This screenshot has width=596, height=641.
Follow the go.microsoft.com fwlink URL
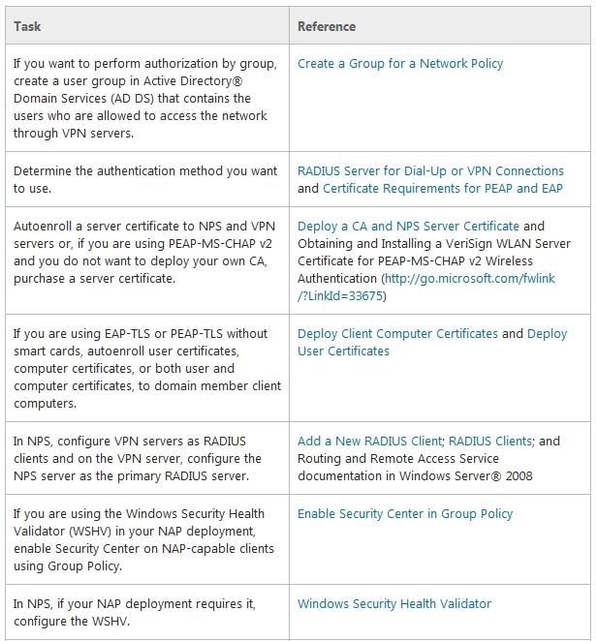click(x=425, y=287)
